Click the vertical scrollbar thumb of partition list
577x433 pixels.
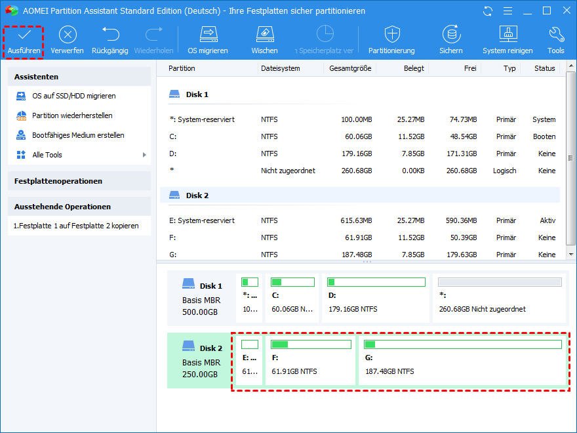(570, 158)
